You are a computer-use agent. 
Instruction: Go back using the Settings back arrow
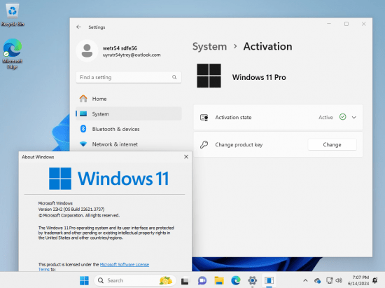[x=78, y=27]
